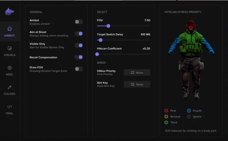Select the green Third priority swatch

pyautogui.click(x=166, y=123)
